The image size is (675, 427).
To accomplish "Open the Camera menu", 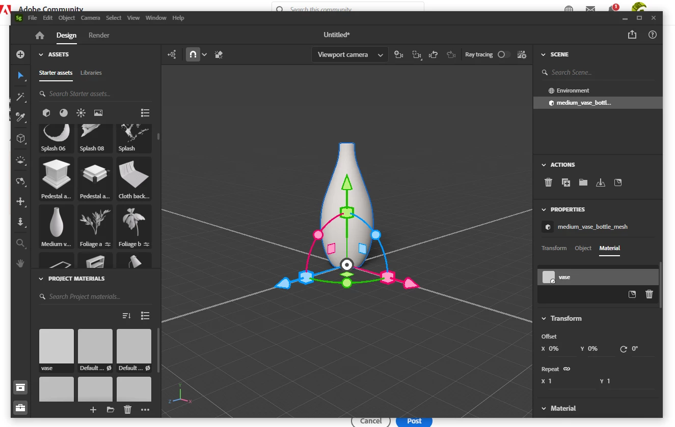I will [x=91, y=18].
